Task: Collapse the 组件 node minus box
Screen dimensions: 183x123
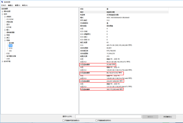Action: [x=2, y=14]
